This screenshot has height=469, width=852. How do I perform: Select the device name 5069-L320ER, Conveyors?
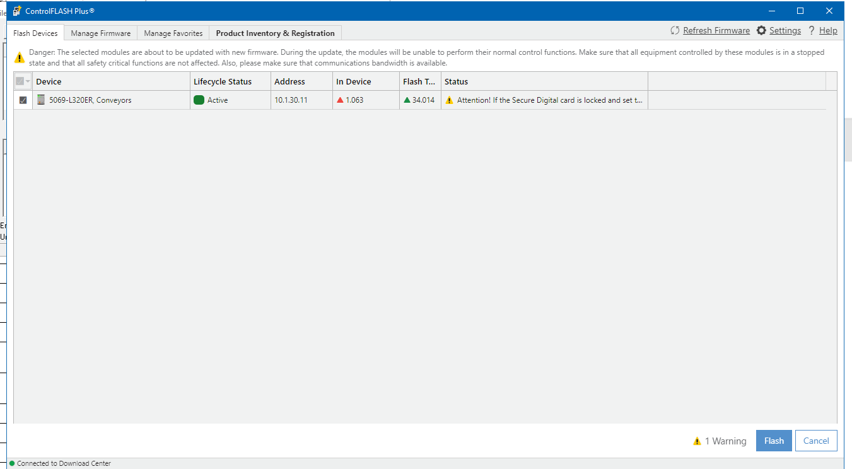pyautogui.click(x=90, y=100)
